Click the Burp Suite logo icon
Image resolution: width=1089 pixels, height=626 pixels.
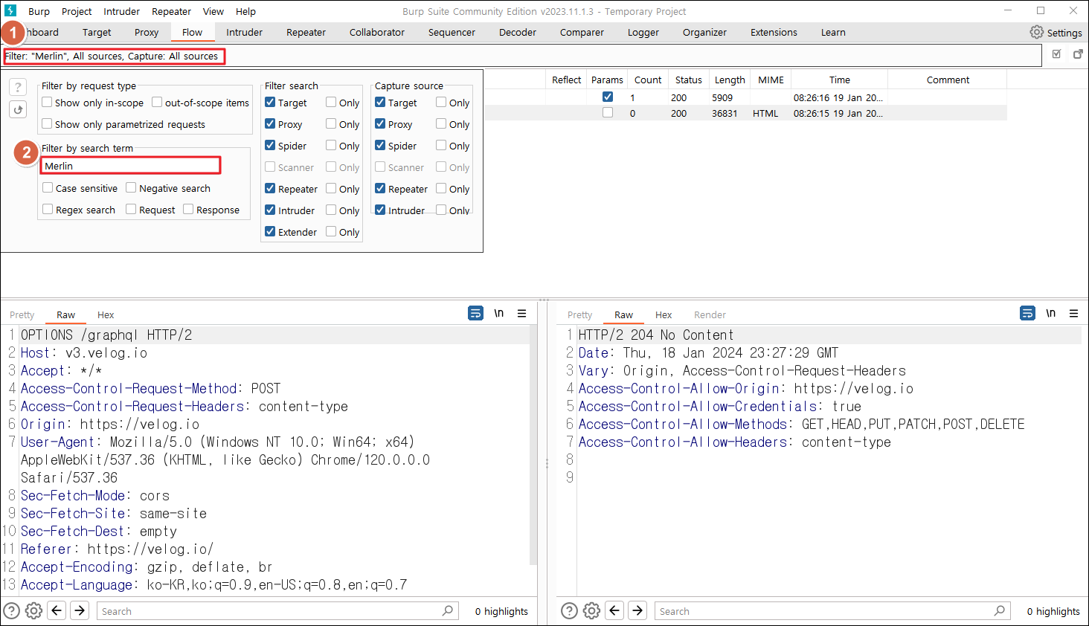10,10
